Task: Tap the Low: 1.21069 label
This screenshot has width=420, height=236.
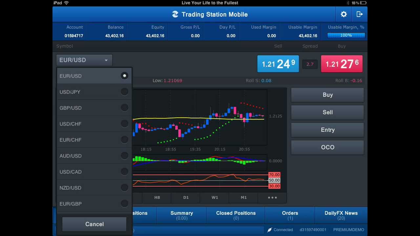Action: 167,80
